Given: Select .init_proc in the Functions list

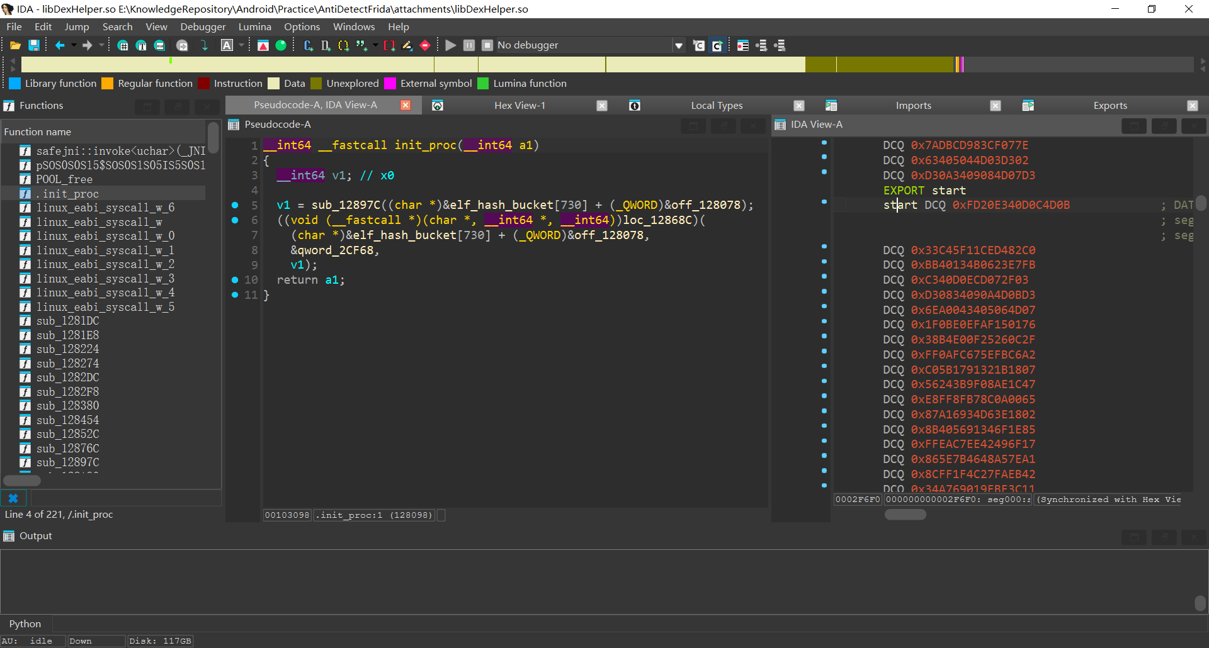Looking at the screenshot, I should click(104, 194).
